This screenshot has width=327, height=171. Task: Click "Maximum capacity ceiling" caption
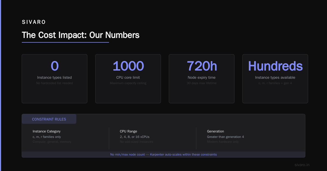tap(128, 83)
